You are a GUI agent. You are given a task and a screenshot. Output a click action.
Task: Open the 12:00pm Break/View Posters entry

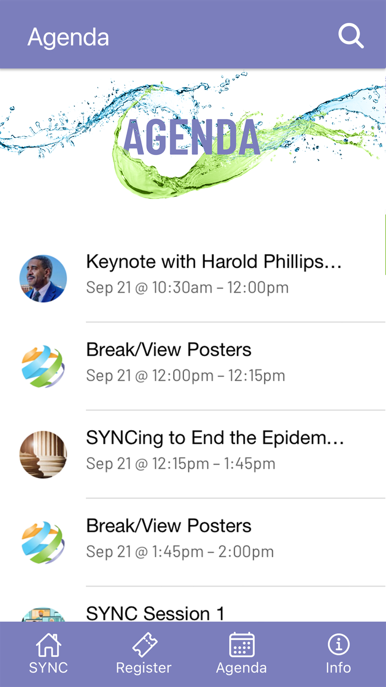193,366
